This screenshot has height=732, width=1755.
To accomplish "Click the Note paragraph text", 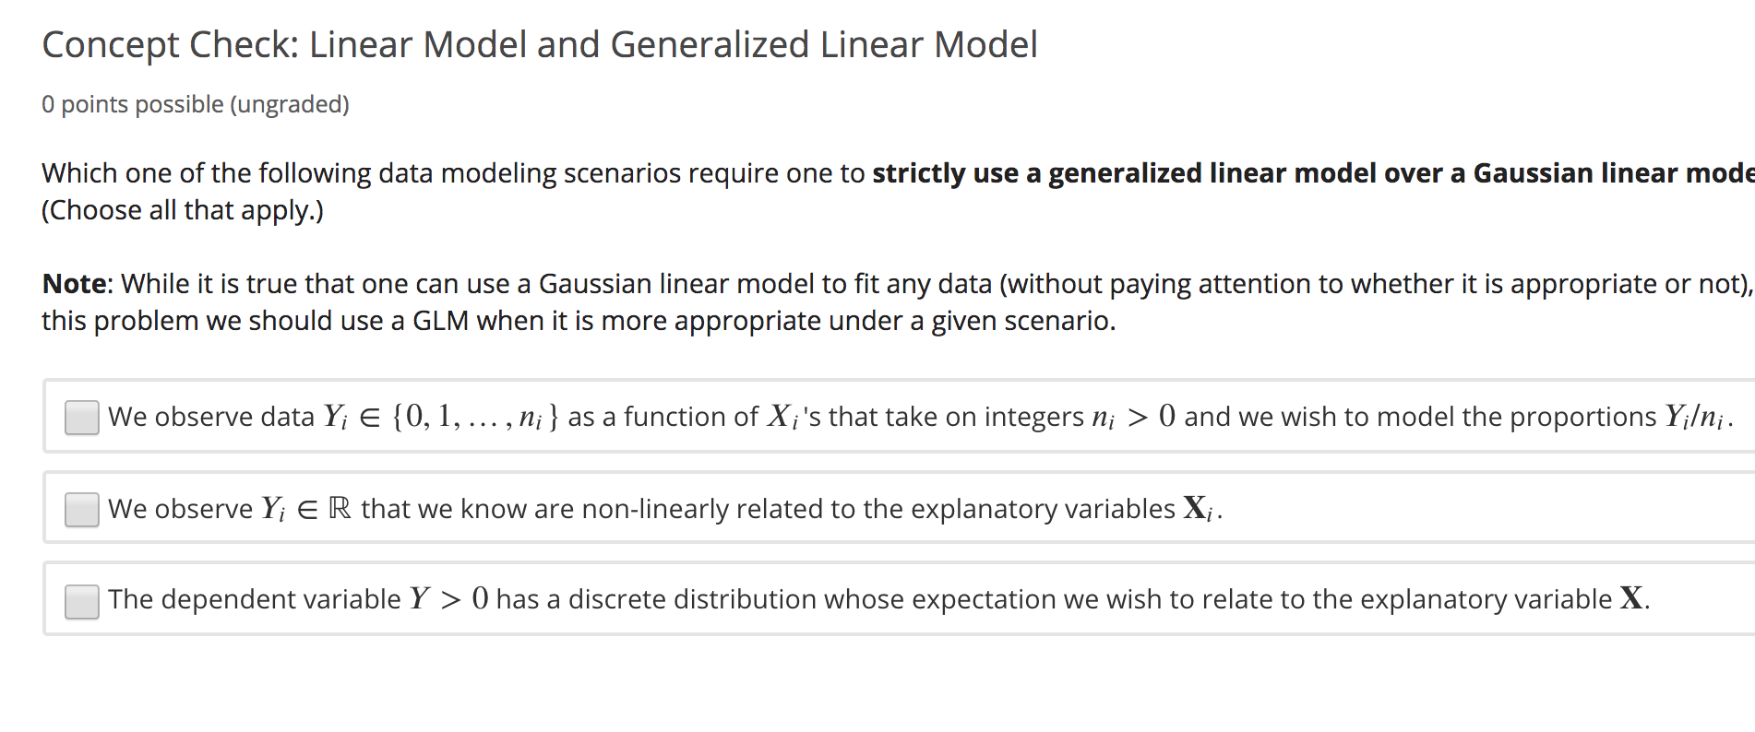I will click(x=830, y=301).
